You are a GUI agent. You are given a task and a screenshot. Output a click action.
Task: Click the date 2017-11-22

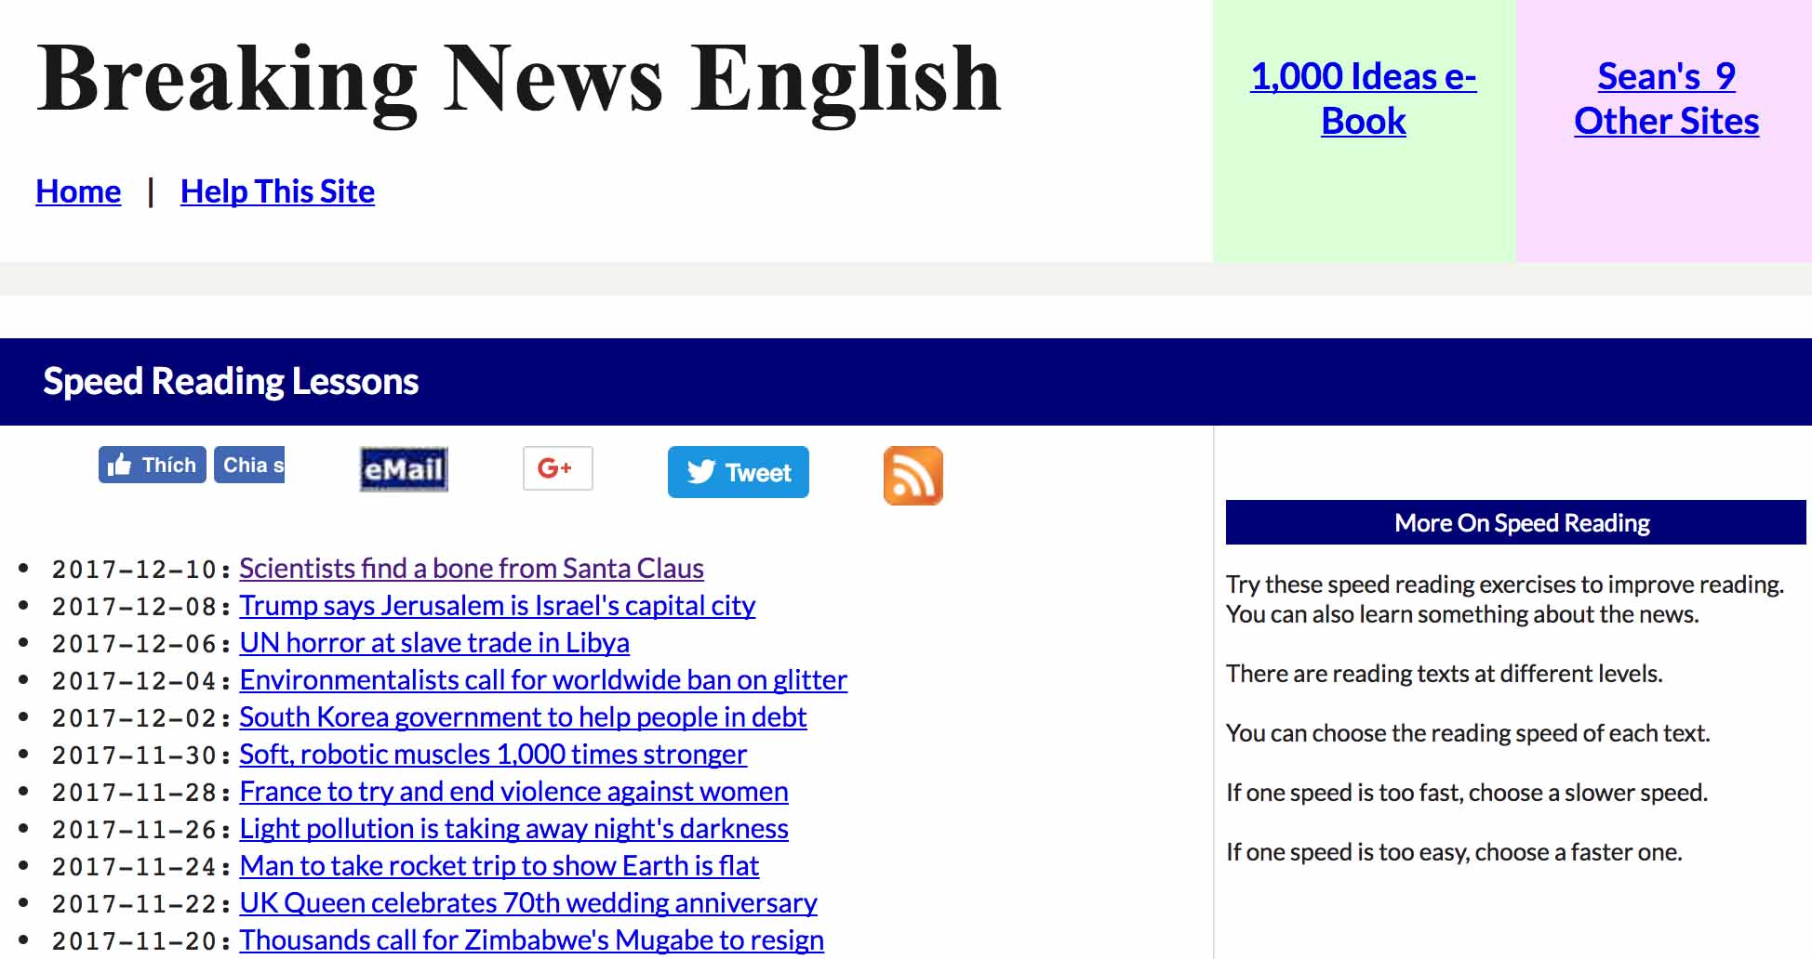click(134, 904)
